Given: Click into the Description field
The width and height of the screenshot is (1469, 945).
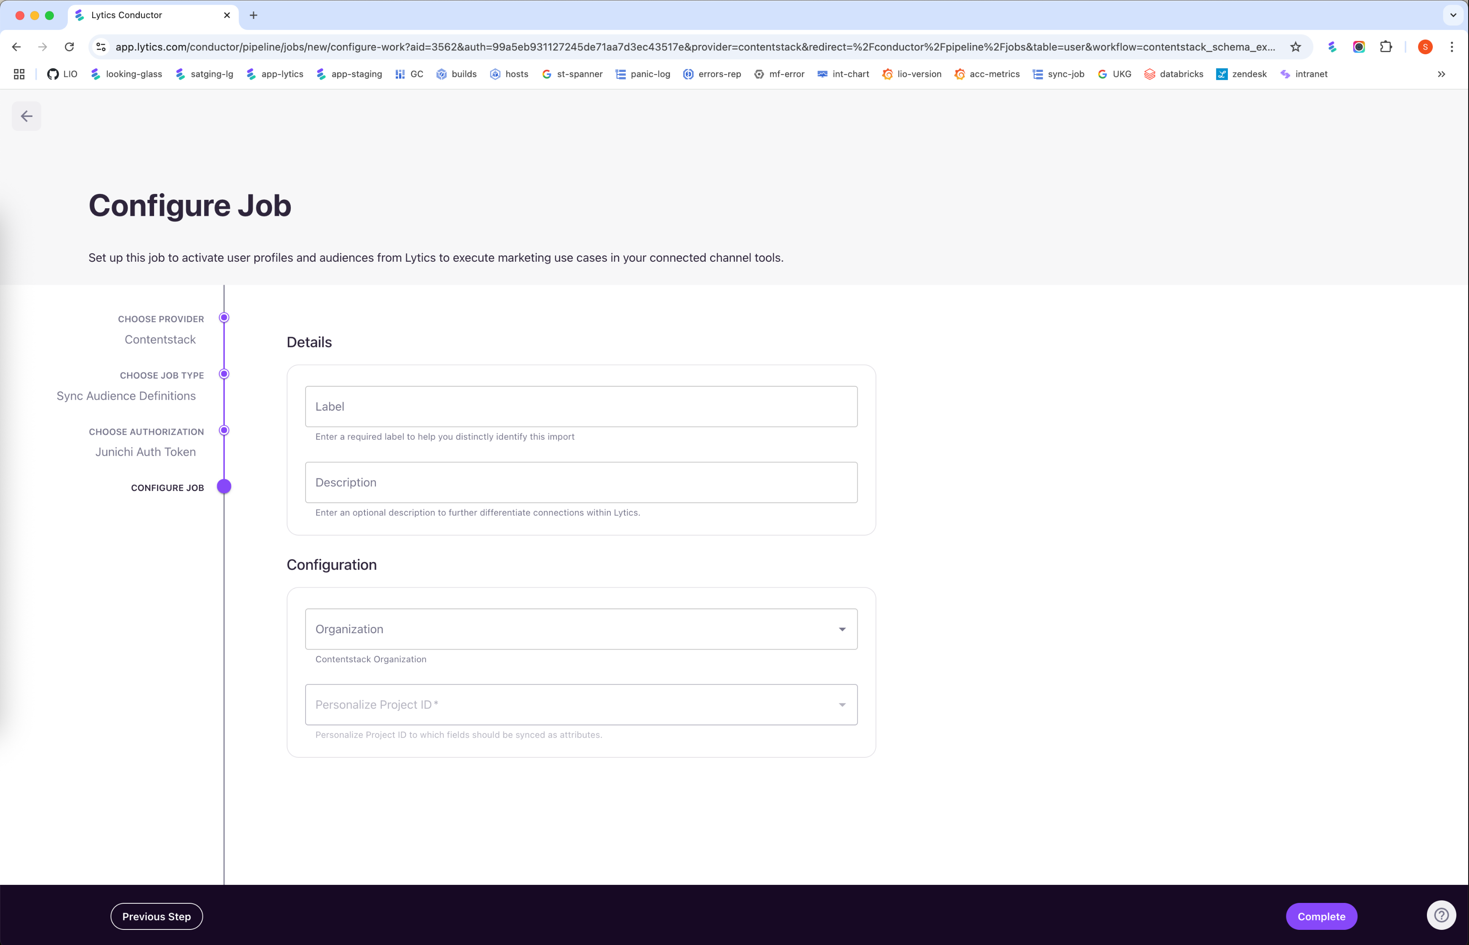Looking at the screenshot, I should coord(581,482).
